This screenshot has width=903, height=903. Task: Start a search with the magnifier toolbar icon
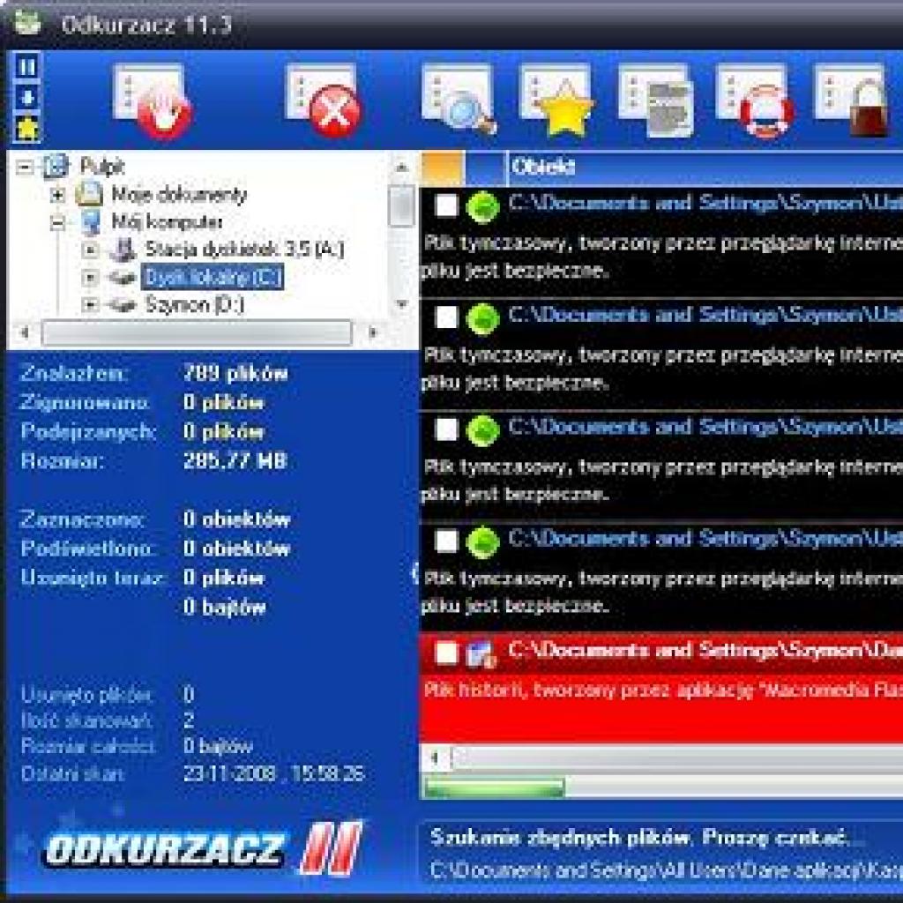click(x=459, y=101)
